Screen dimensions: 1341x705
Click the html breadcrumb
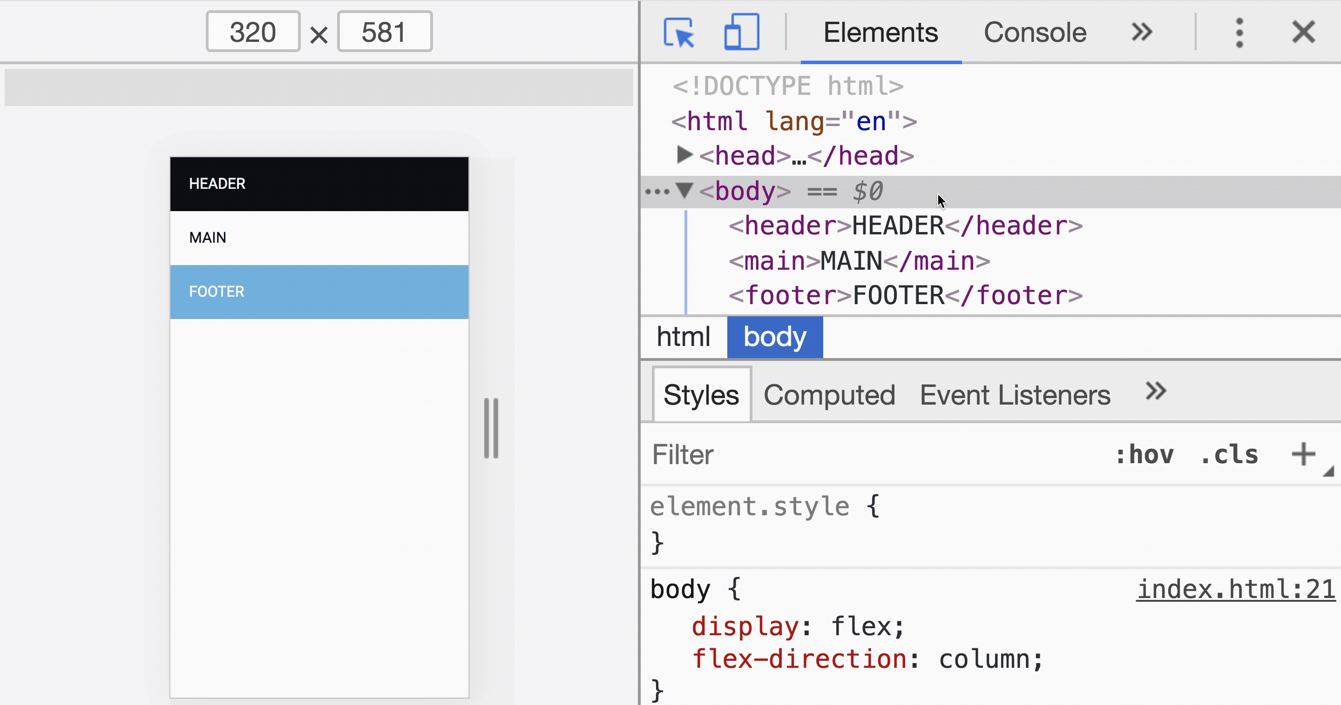click(x=683, y=337)
